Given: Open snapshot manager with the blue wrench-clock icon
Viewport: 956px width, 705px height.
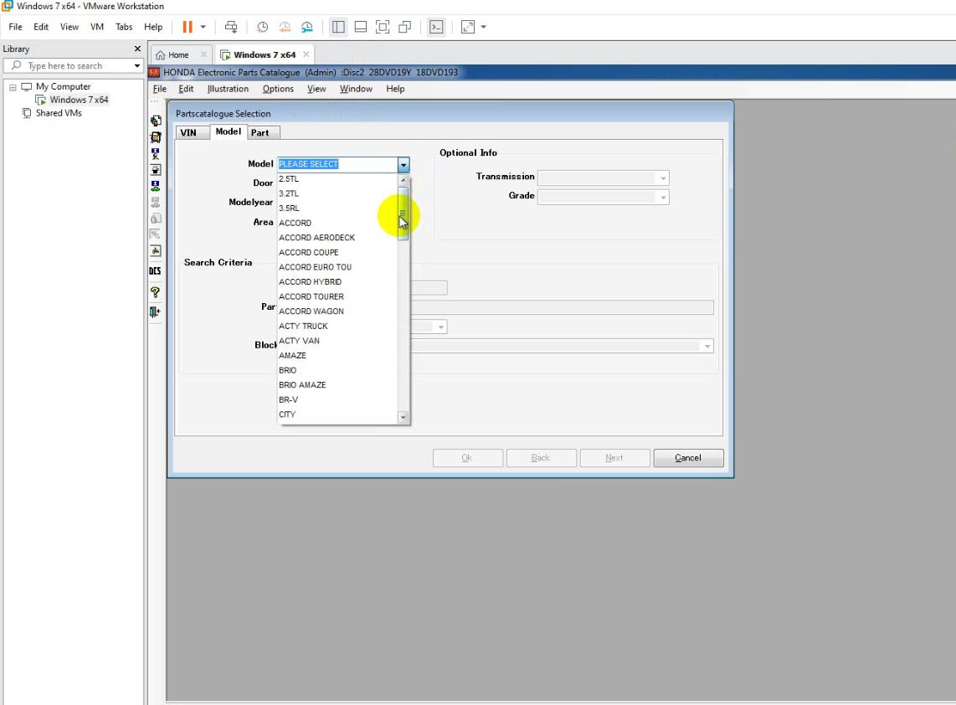Looking at the screenshot, I should pos(307,27).
